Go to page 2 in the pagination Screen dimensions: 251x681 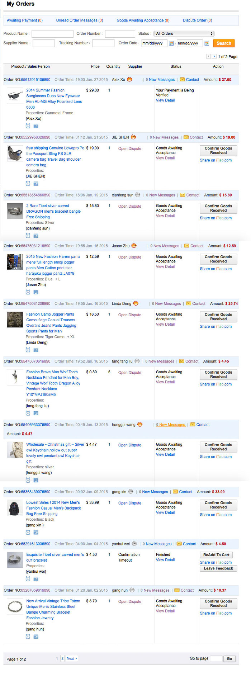[x=62, y=659]
